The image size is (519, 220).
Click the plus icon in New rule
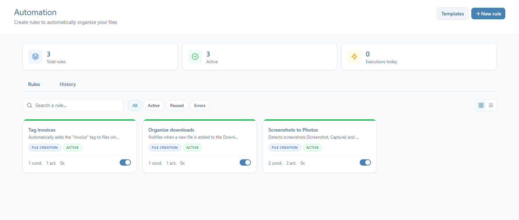(478, 13)
